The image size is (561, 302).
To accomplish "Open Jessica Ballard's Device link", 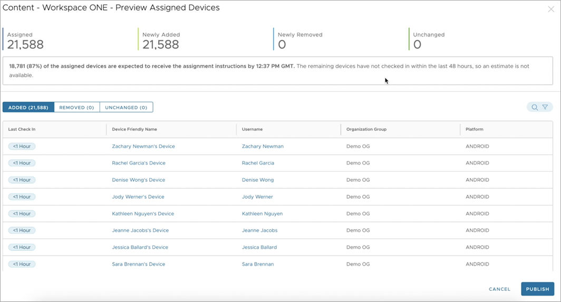I will click(140, 247).
